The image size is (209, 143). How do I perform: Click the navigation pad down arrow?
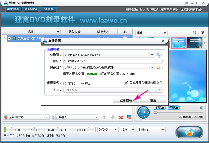(x=144, y=117)
